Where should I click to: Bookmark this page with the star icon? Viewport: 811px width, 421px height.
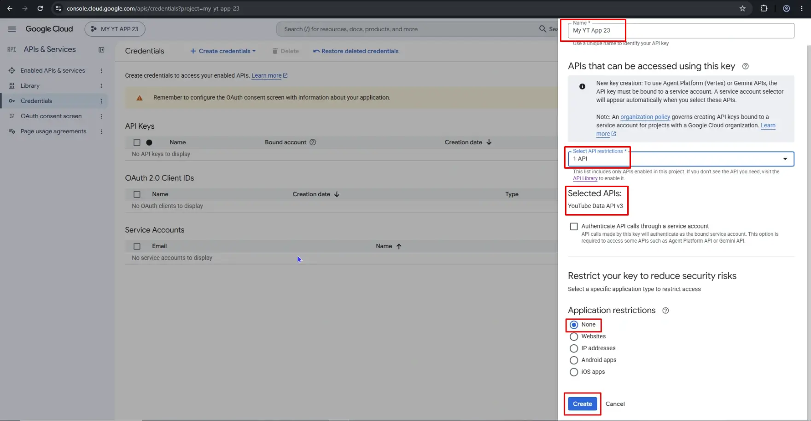742,8
